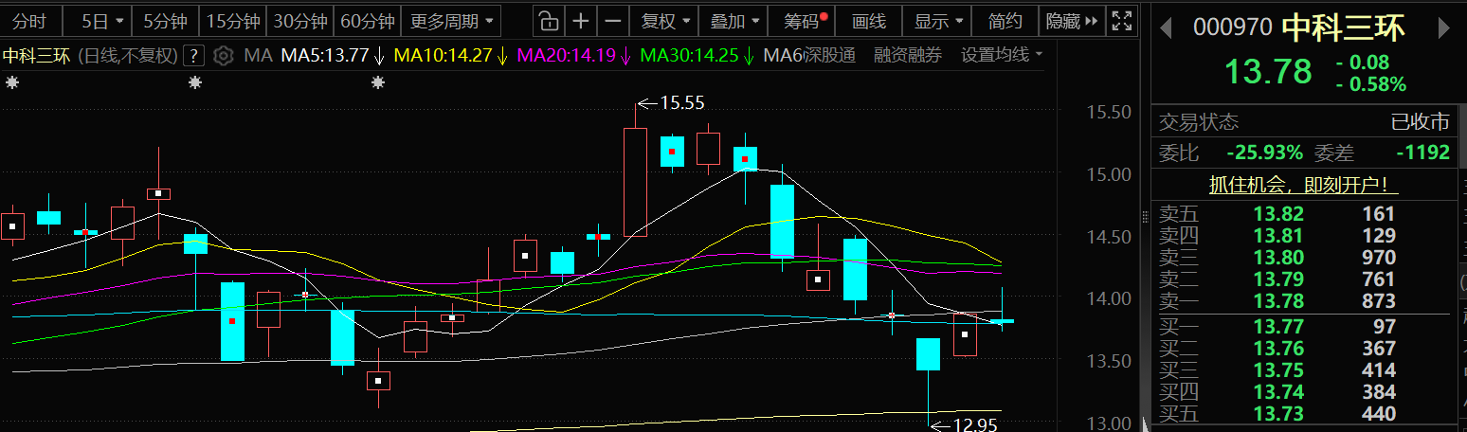This screenshot has height=432, width=1467.
Task: Click the 抓住机会，即刻开户 link
Action: (x=1304, y=185)
